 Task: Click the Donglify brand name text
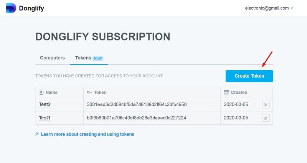tap(31, 8)
